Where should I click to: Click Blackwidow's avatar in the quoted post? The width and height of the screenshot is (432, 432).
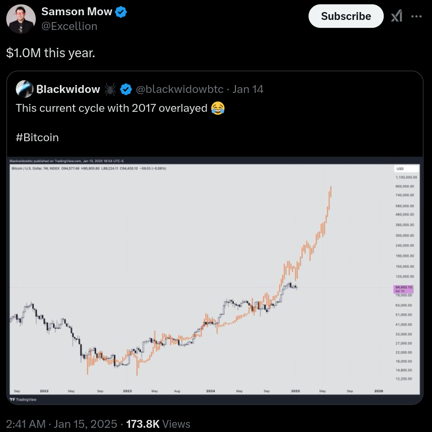[25, 89]
